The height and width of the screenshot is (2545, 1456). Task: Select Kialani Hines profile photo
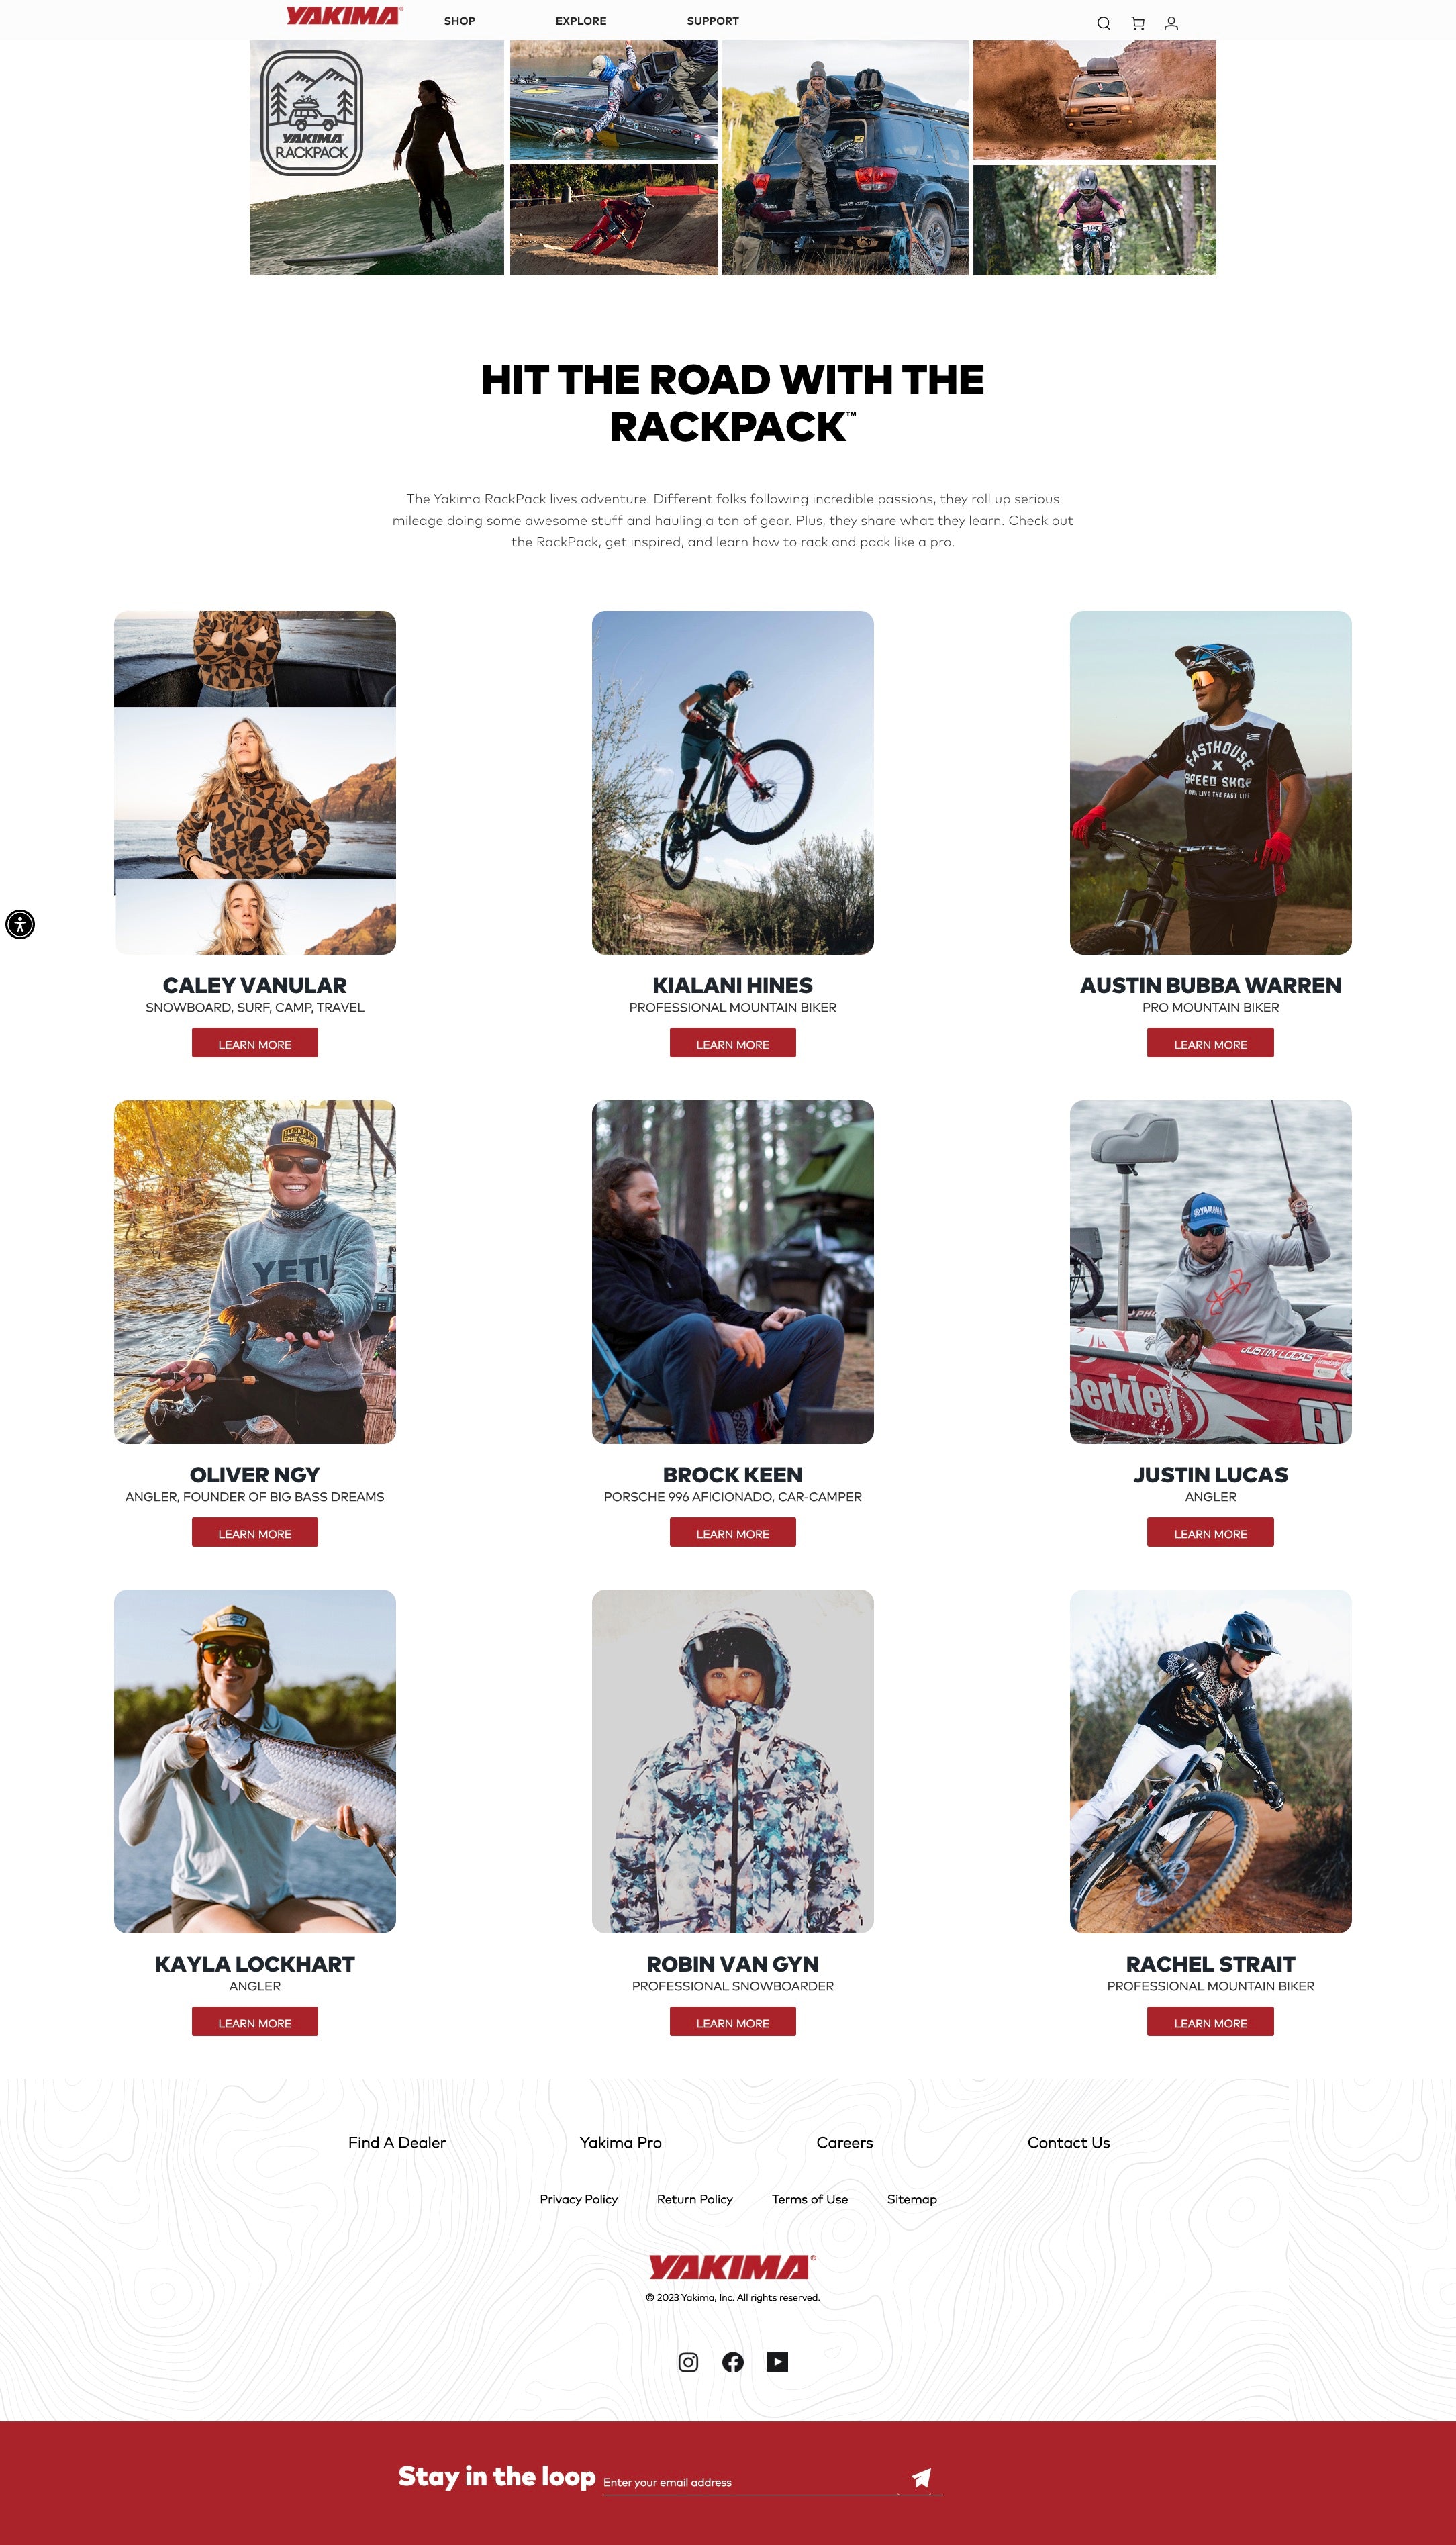[x=733, y=782]
